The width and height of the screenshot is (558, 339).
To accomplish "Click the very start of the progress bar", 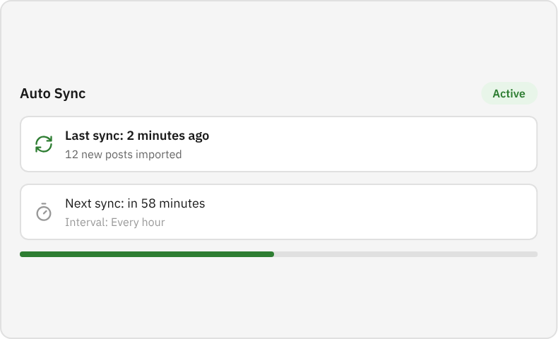I will tap(22, 254).
